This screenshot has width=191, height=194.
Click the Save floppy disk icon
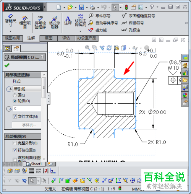coord(81,7)
